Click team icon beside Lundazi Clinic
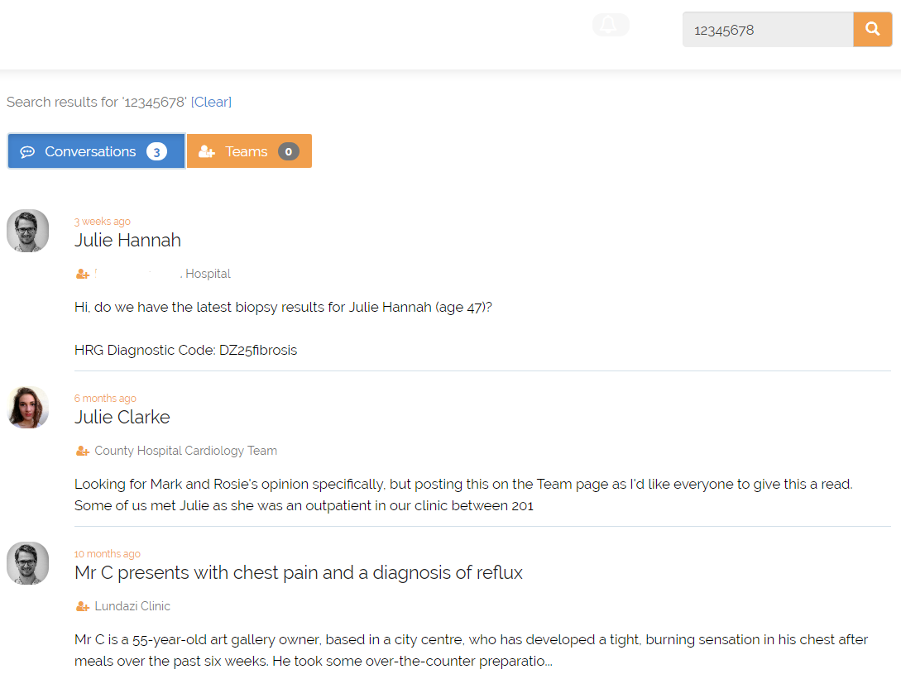This screenshot has width=901, height=674. pyautogui.click(x=83, y=606)
